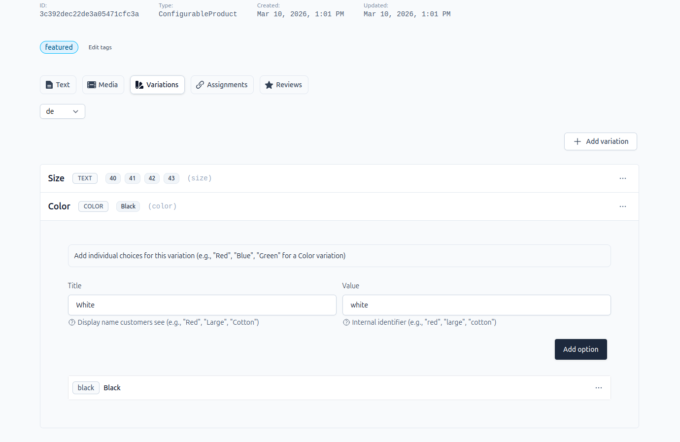The image size is (680, 442).
Task: Click the ConfigurableProduct type value
Action: tap(198, 14)
